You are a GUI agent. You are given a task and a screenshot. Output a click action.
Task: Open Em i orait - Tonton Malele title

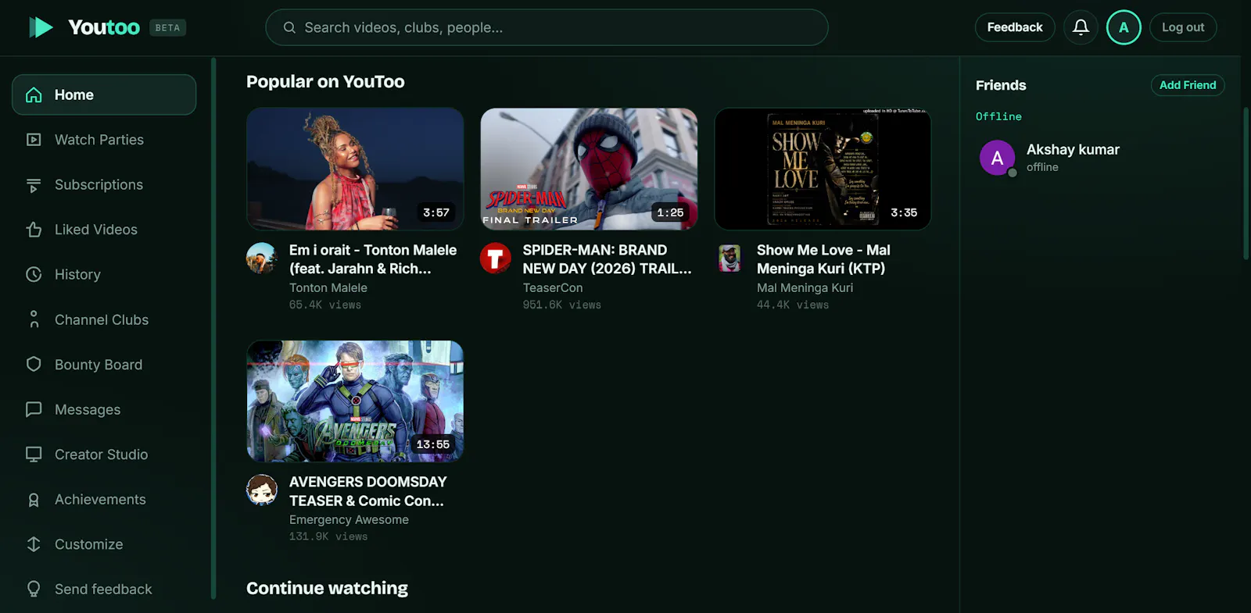point(373,259)
